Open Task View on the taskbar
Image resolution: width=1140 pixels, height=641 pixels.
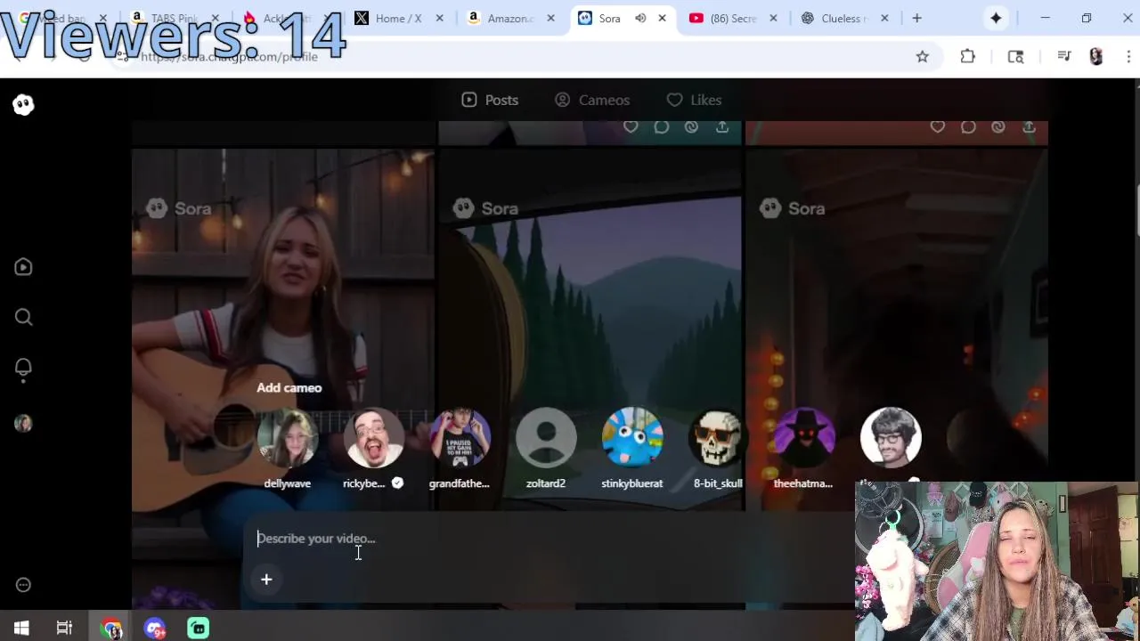[x=64, y=629]
